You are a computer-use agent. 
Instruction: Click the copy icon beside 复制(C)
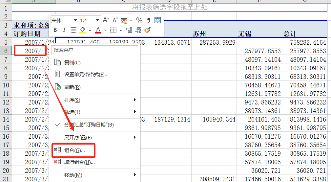point(57,62)
